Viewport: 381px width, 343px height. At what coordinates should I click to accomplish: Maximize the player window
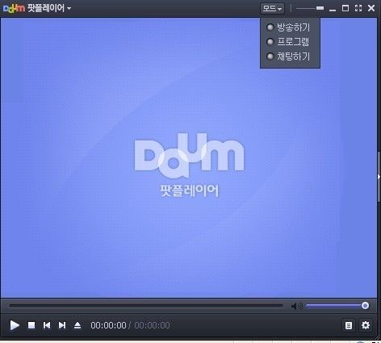(345, 8)
